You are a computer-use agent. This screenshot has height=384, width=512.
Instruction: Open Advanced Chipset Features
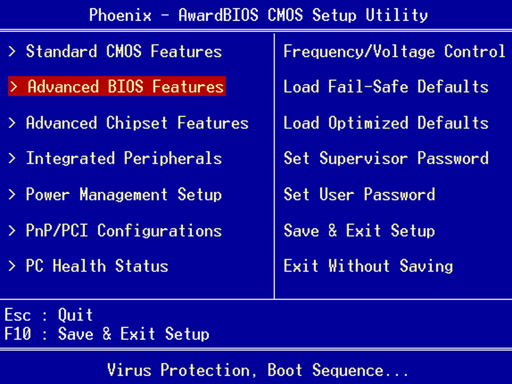(136, 122)
